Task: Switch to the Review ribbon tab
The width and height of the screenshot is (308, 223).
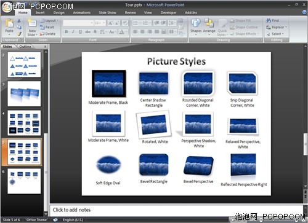Action: (131, 13)
